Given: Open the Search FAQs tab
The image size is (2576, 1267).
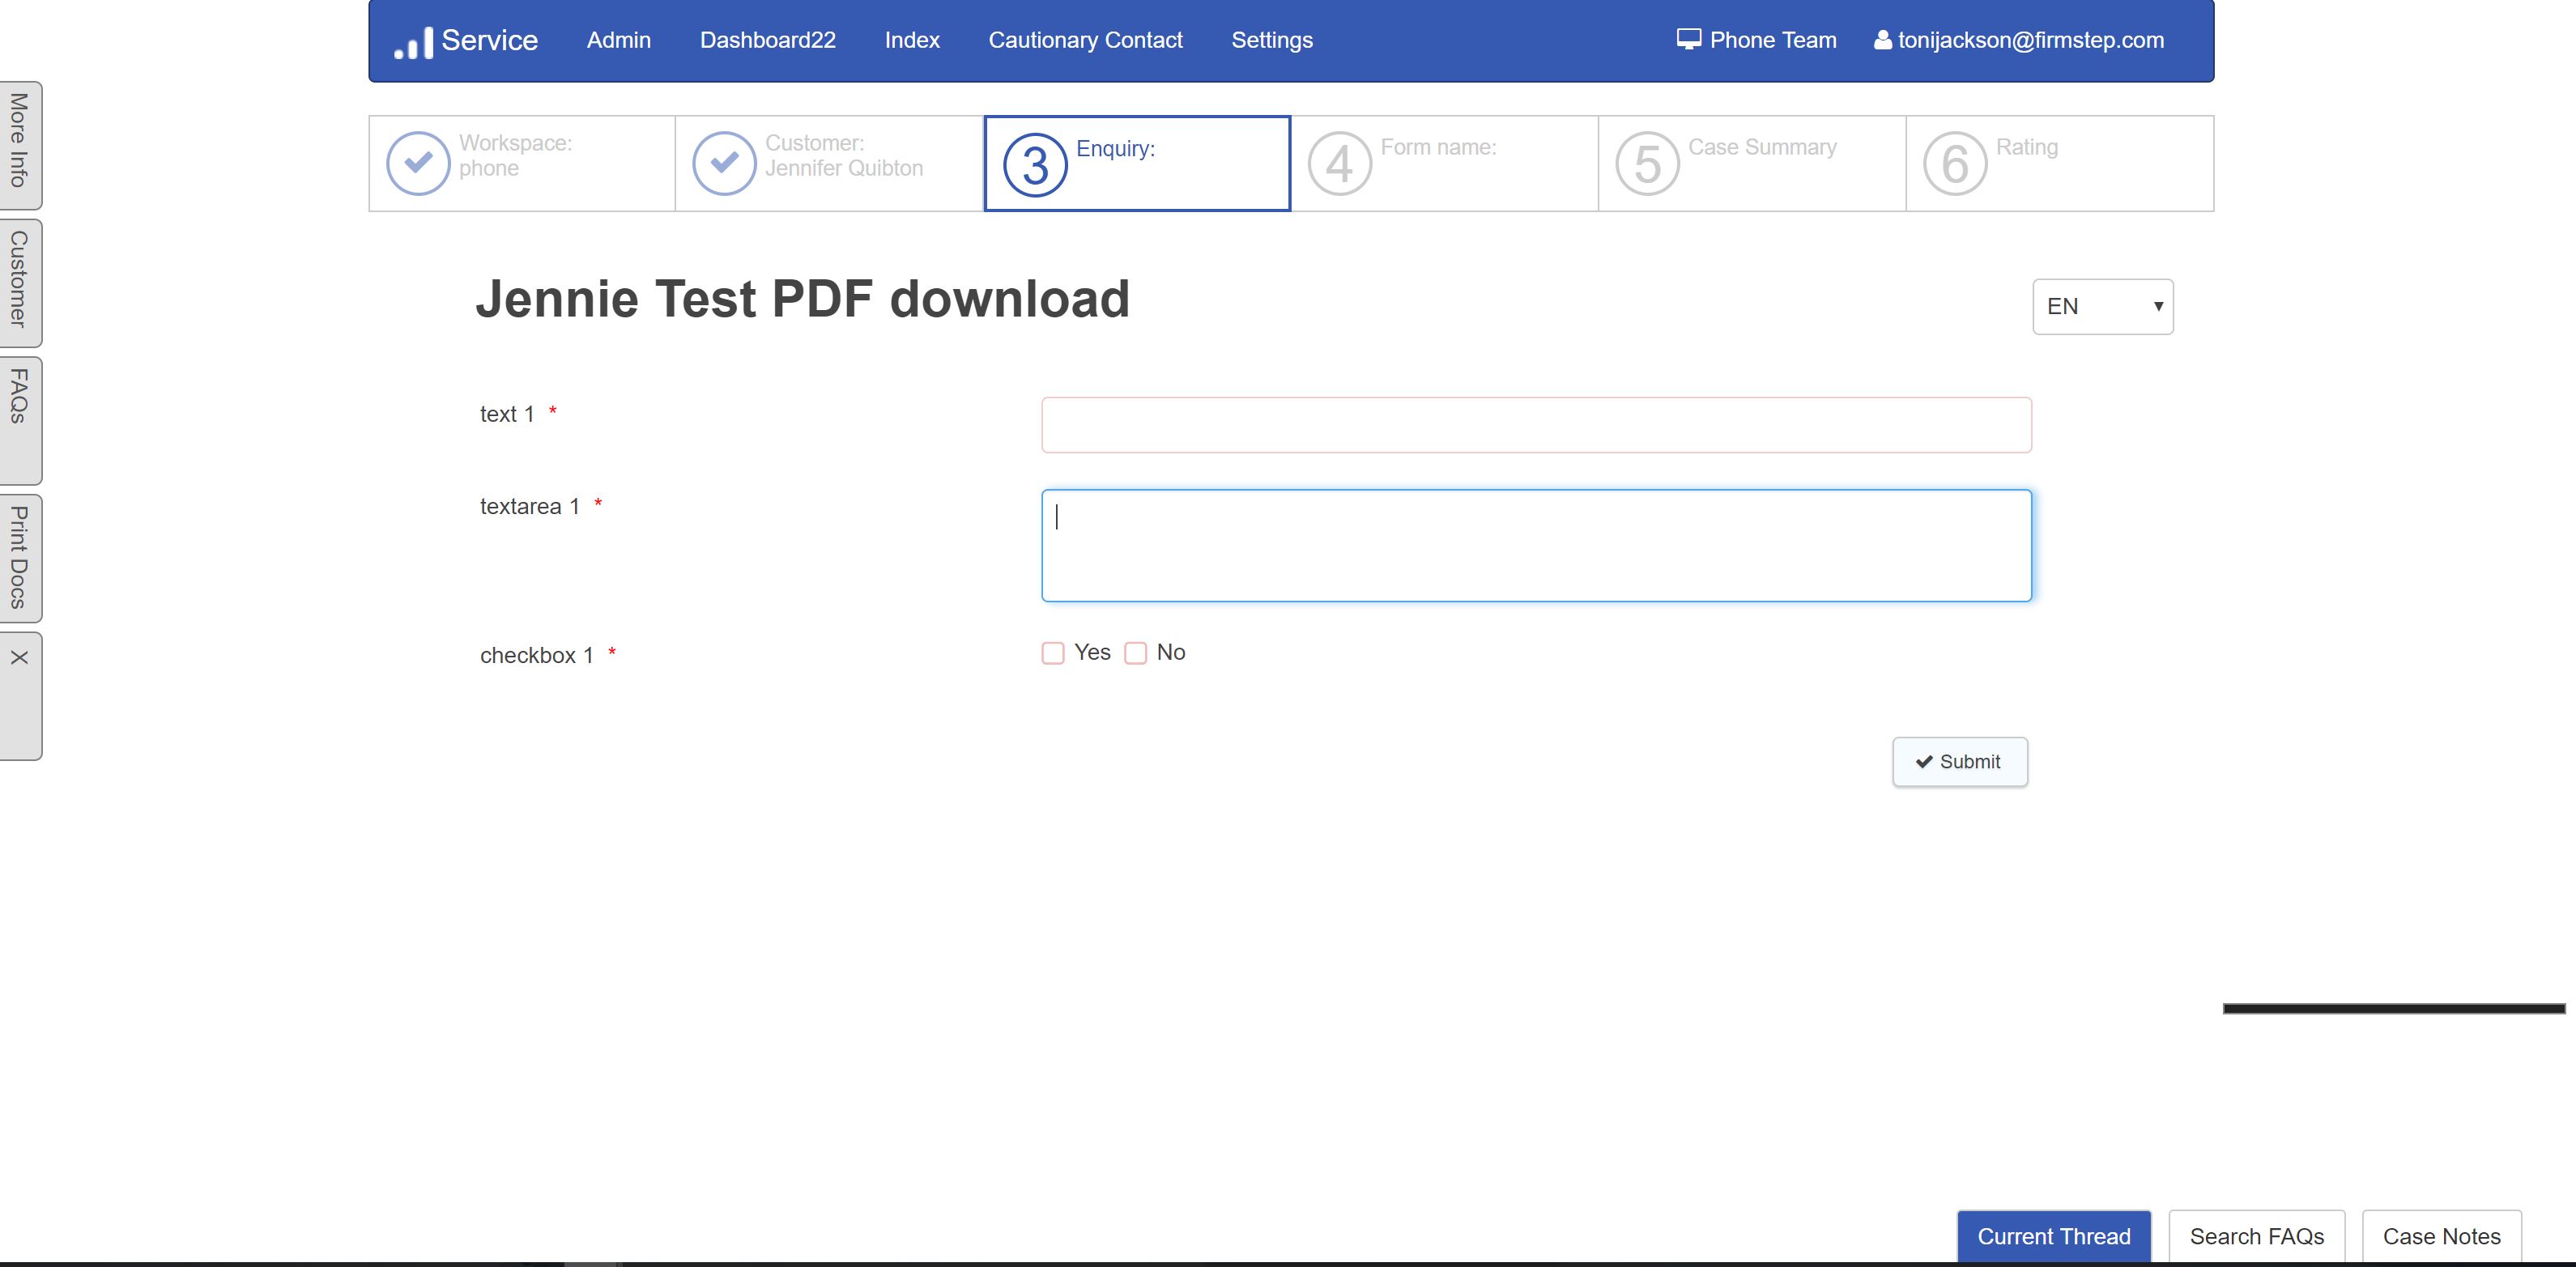Looking at the screenshot, I should (2257, 1237).
